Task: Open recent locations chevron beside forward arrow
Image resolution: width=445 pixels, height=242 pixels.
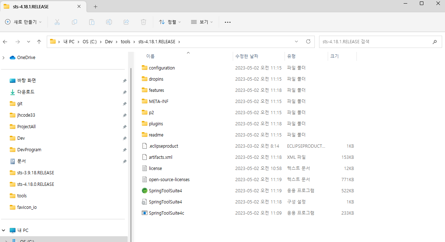Action: (x=28, y=42)
